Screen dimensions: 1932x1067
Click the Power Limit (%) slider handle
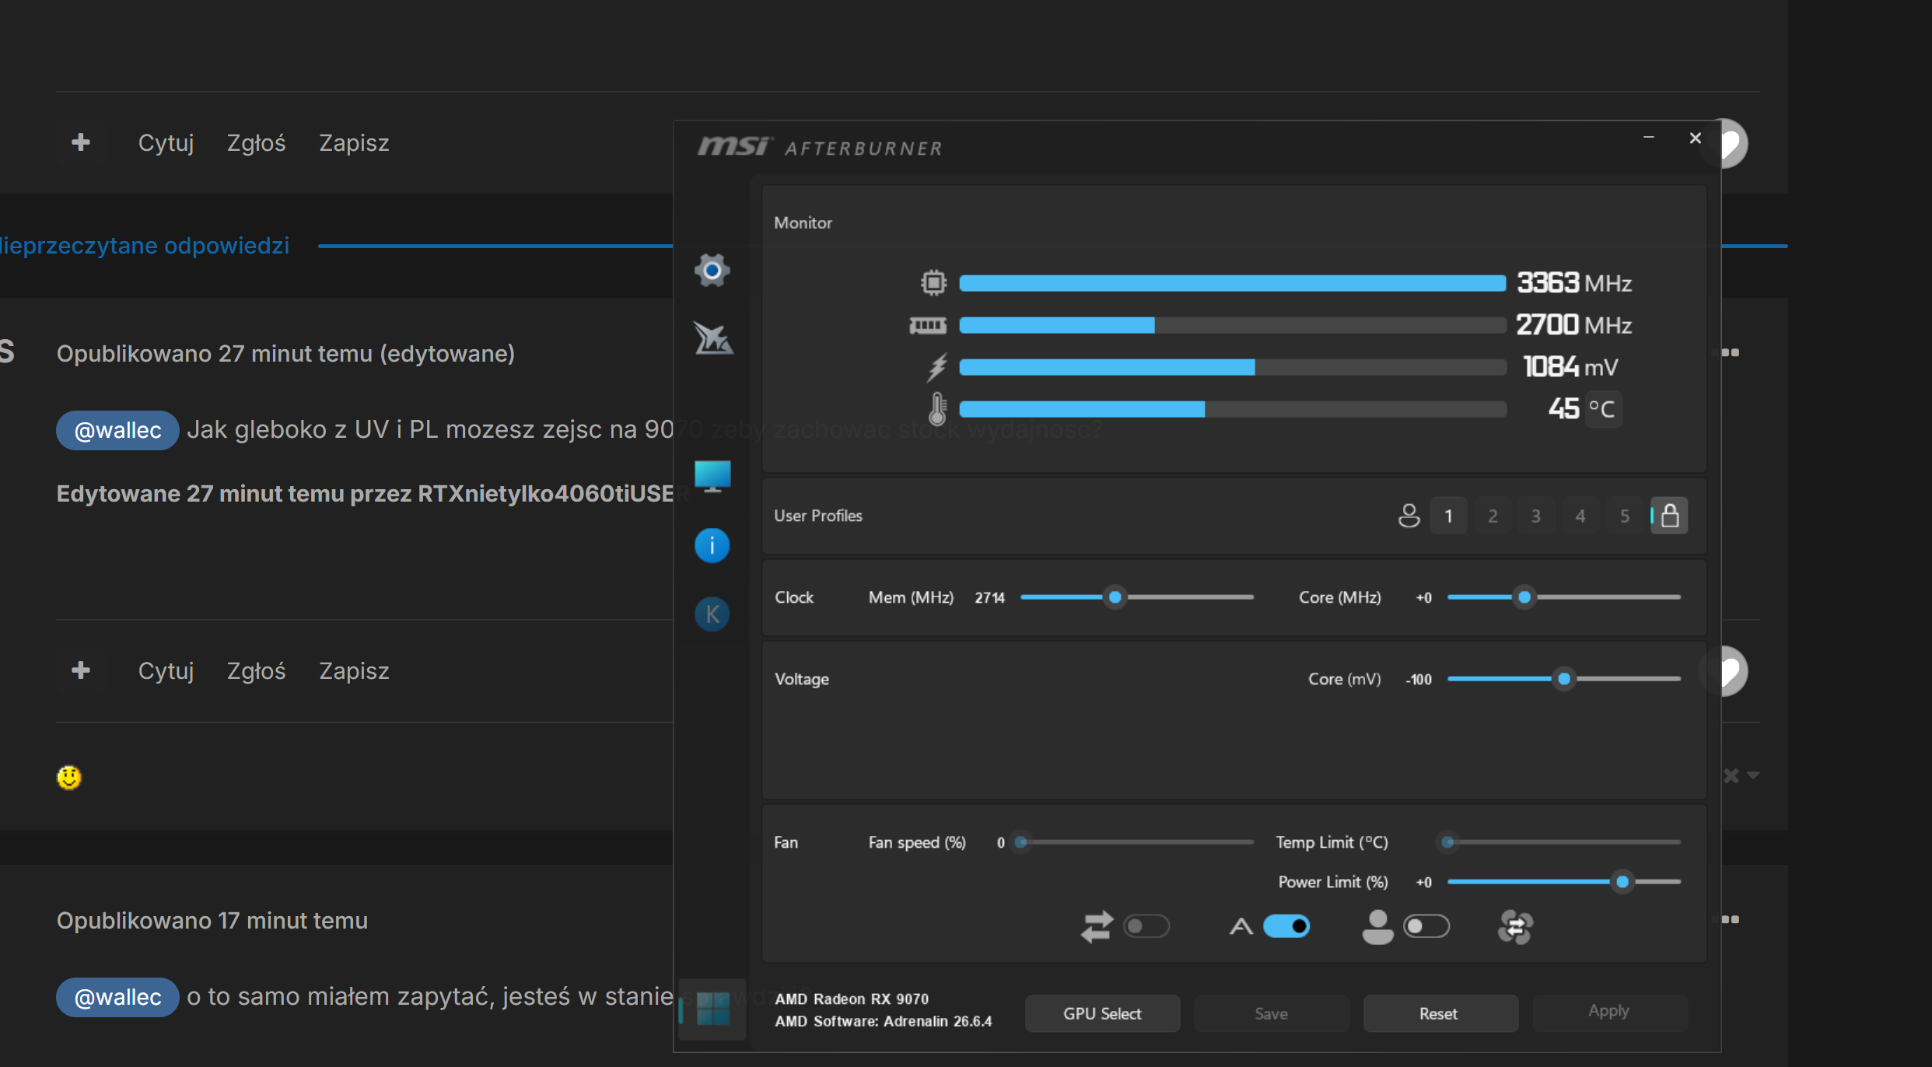pyautogui.click(x=1622, y=882)
